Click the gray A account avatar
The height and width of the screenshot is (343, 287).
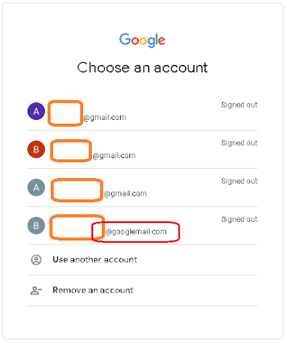coord(36,188)
